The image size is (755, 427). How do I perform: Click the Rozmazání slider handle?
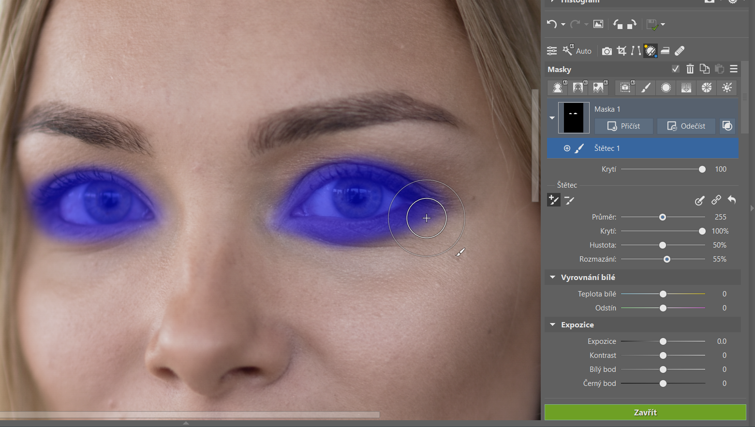667,260
